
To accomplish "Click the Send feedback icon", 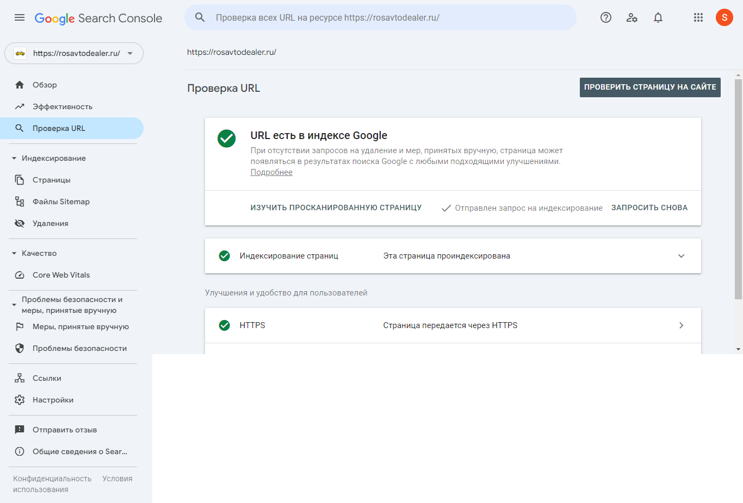I will pos(20,430).
